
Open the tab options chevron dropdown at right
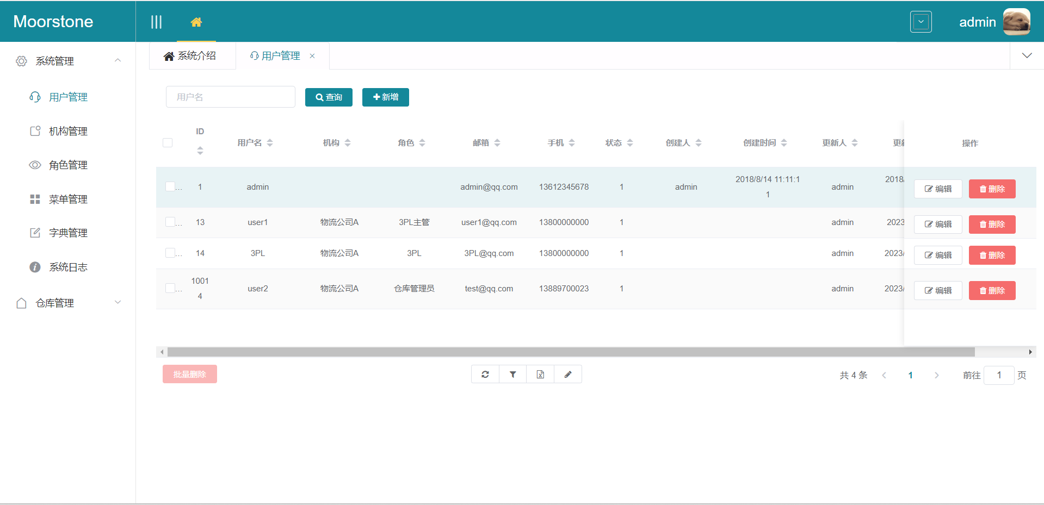[1027, 55]
